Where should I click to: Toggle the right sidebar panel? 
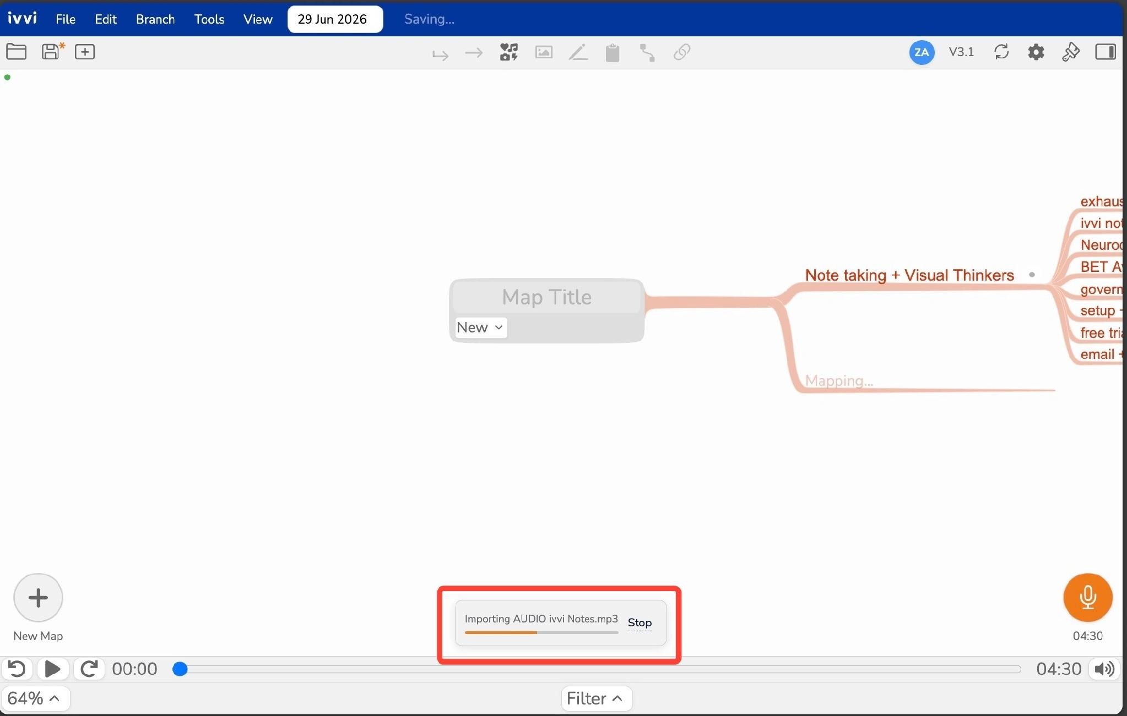point(1105,52)
